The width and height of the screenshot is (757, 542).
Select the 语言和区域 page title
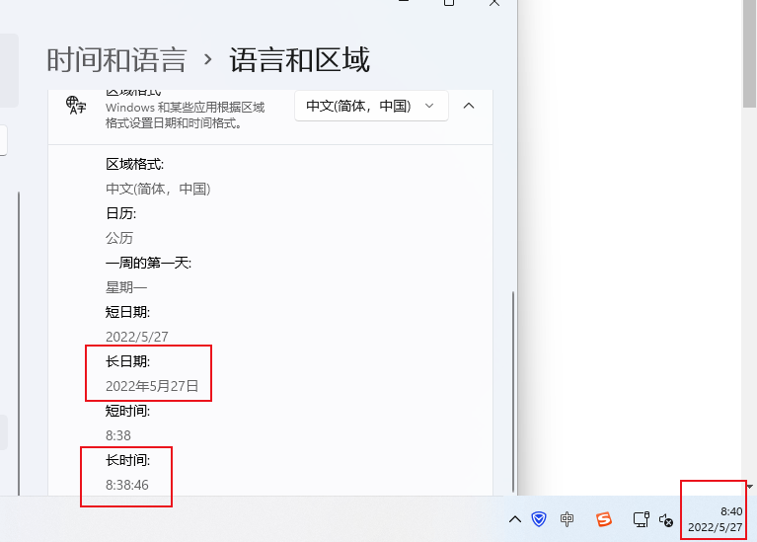[299, 60]
